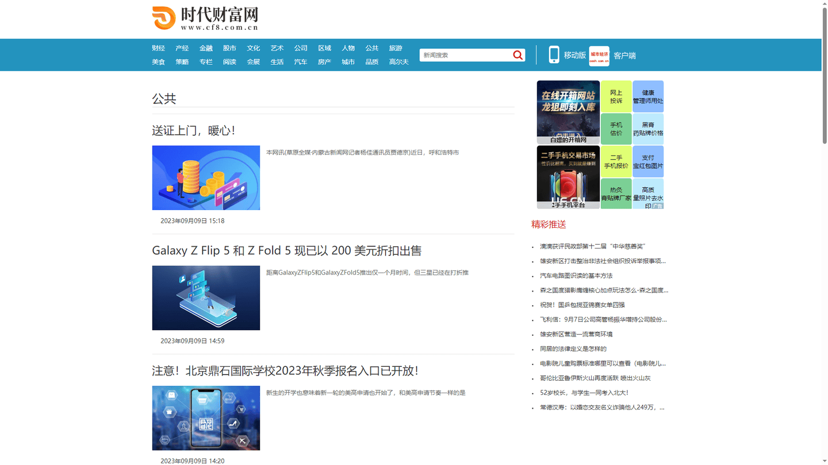Click the 健康管理师用处 ad tile
This screenshot has width=828, height=465.
point(648,96)
